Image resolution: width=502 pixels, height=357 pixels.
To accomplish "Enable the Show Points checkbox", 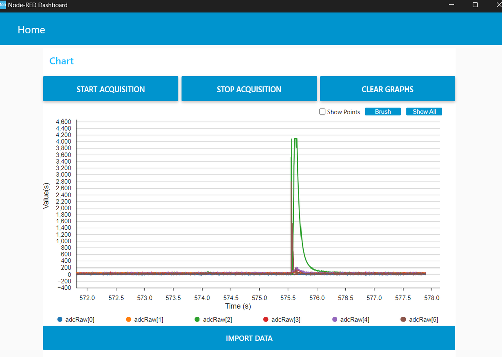I will point(322,112).
